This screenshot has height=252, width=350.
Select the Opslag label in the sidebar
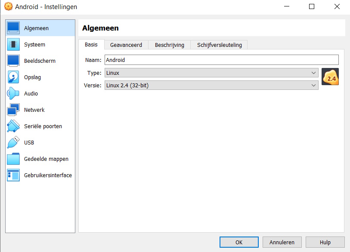(x=33, y=77)
